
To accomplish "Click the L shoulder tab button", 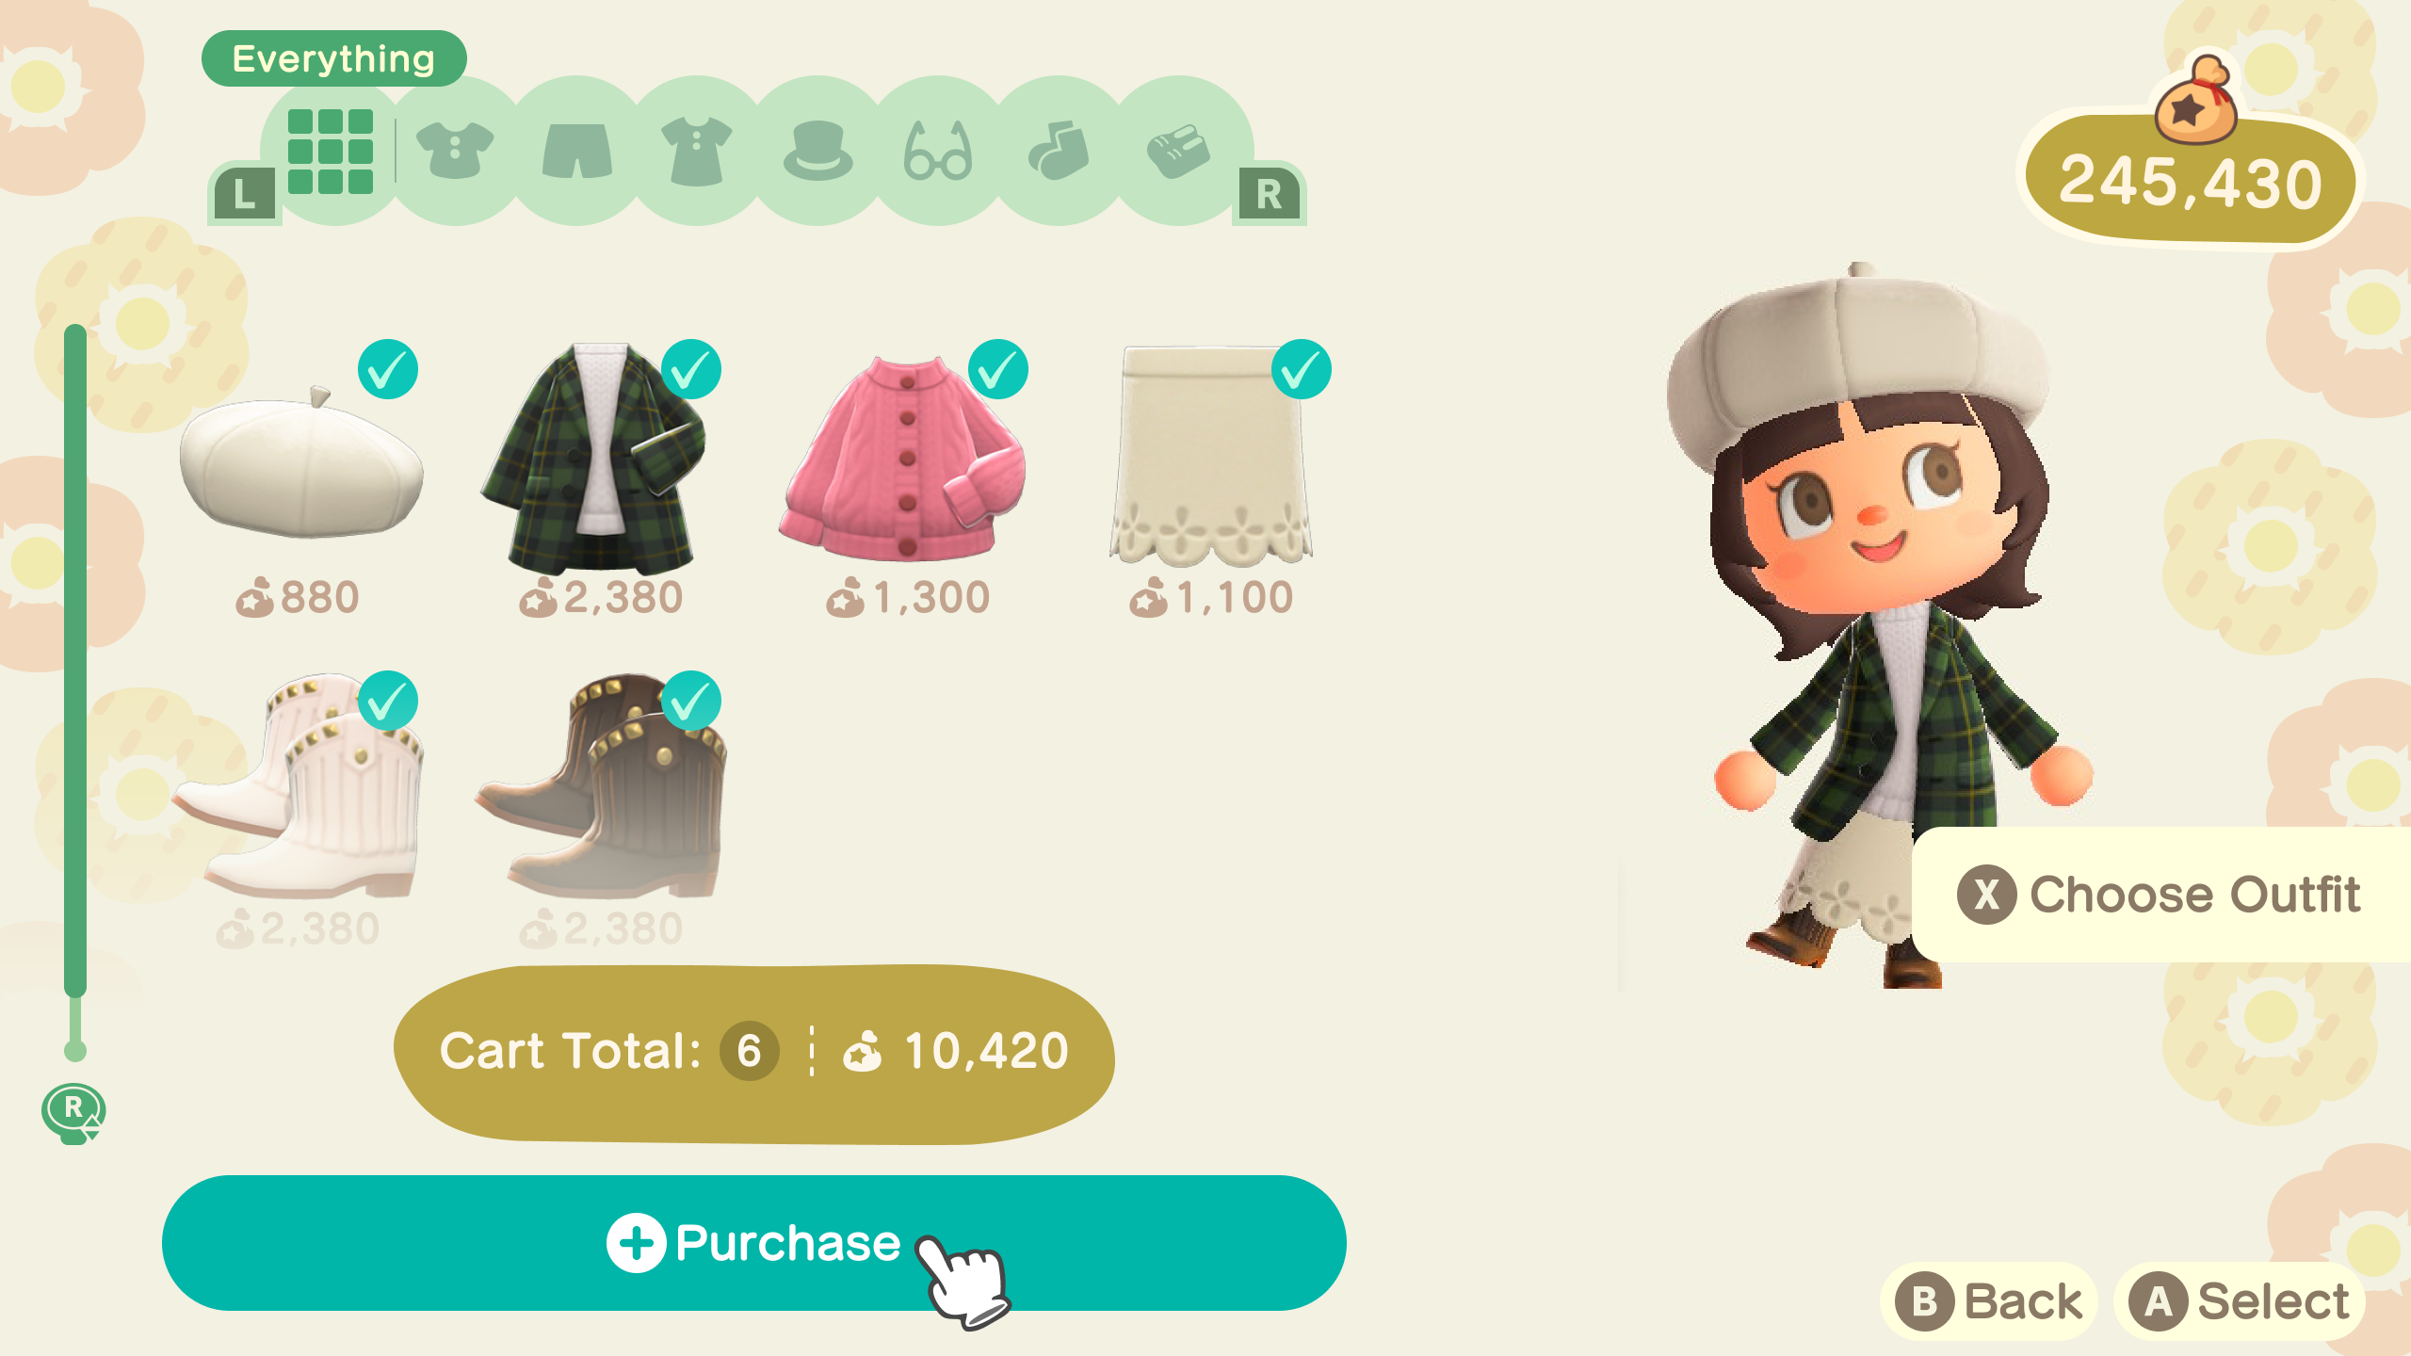I will [x=244, y=195].
